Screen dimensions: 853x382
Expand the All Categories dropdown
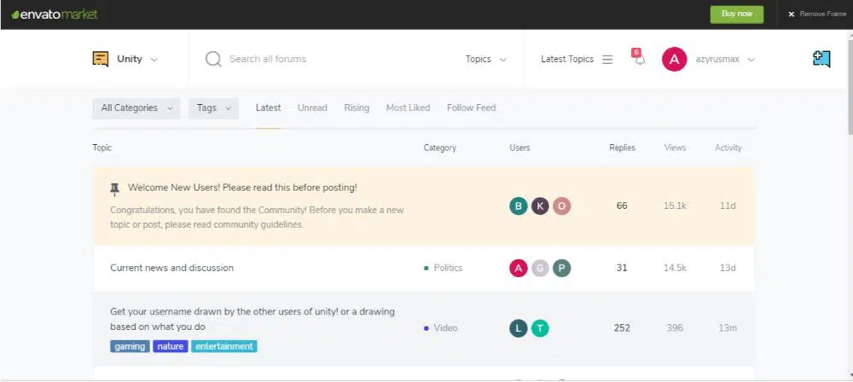click(x=136, y=108)
